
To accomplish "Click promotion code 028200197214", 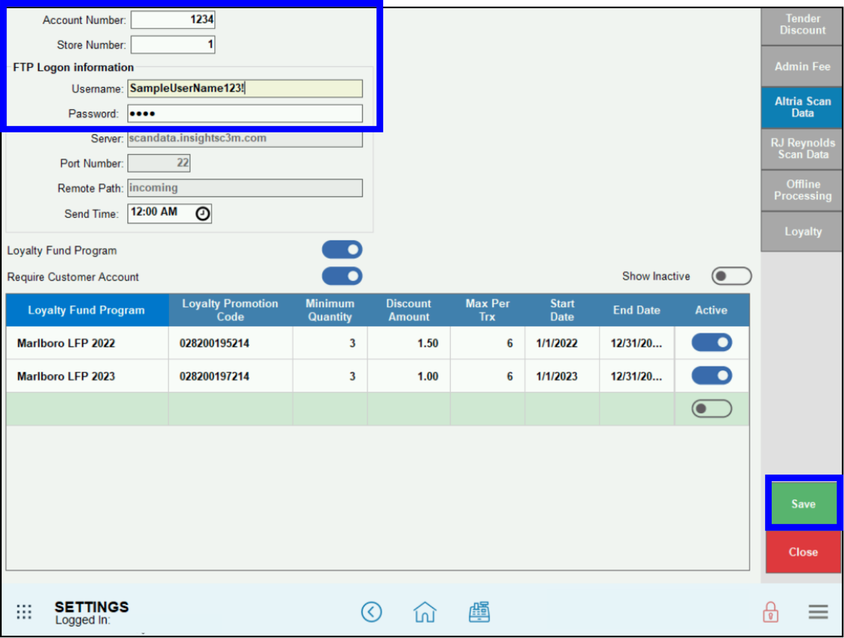I will [230, 377].
